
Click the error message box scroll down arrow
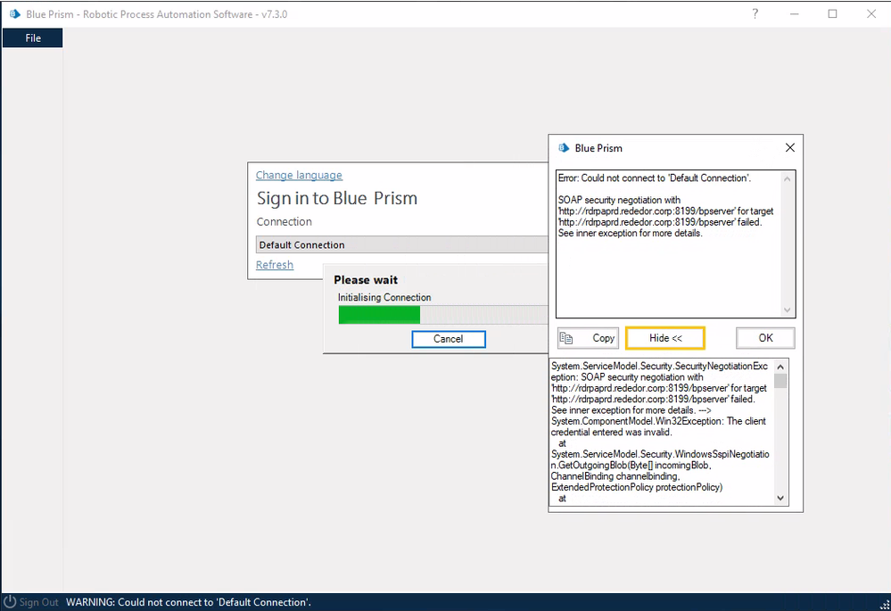(787, 310)
